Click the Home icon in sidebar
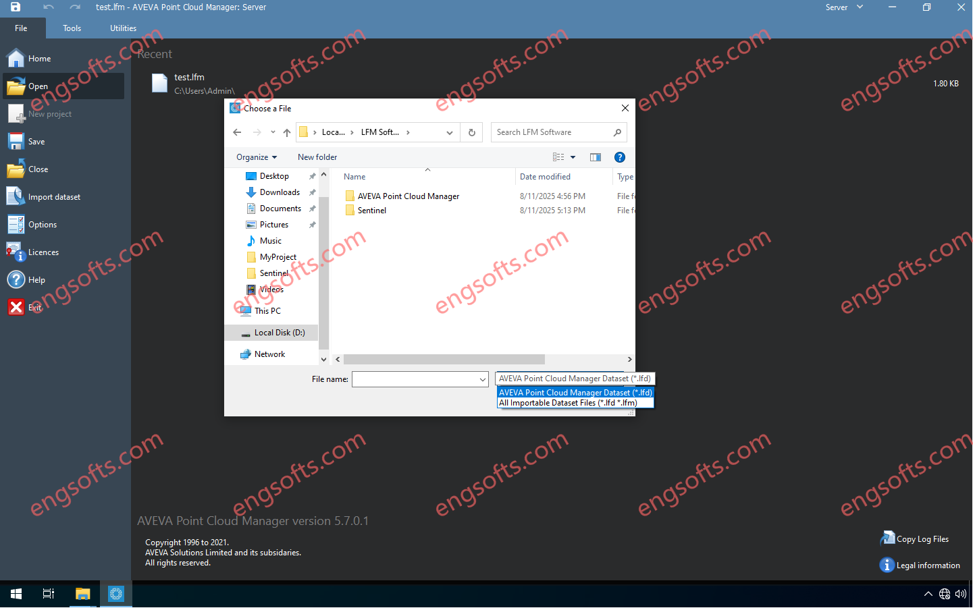The width and height of the screenshot is (973, 608). pos(16,58)
